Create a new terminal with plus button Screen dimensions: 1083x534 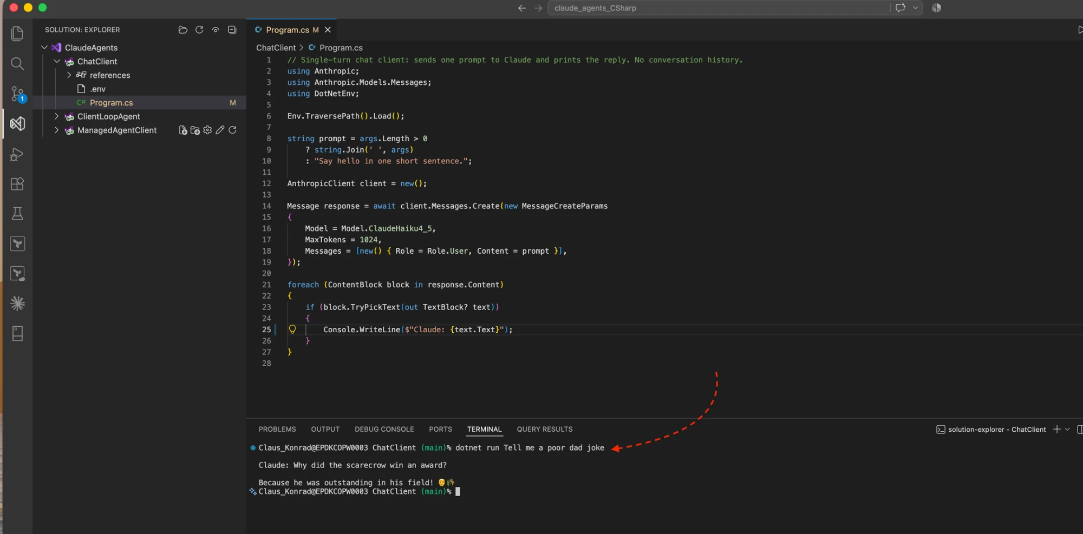point(1056,429)
